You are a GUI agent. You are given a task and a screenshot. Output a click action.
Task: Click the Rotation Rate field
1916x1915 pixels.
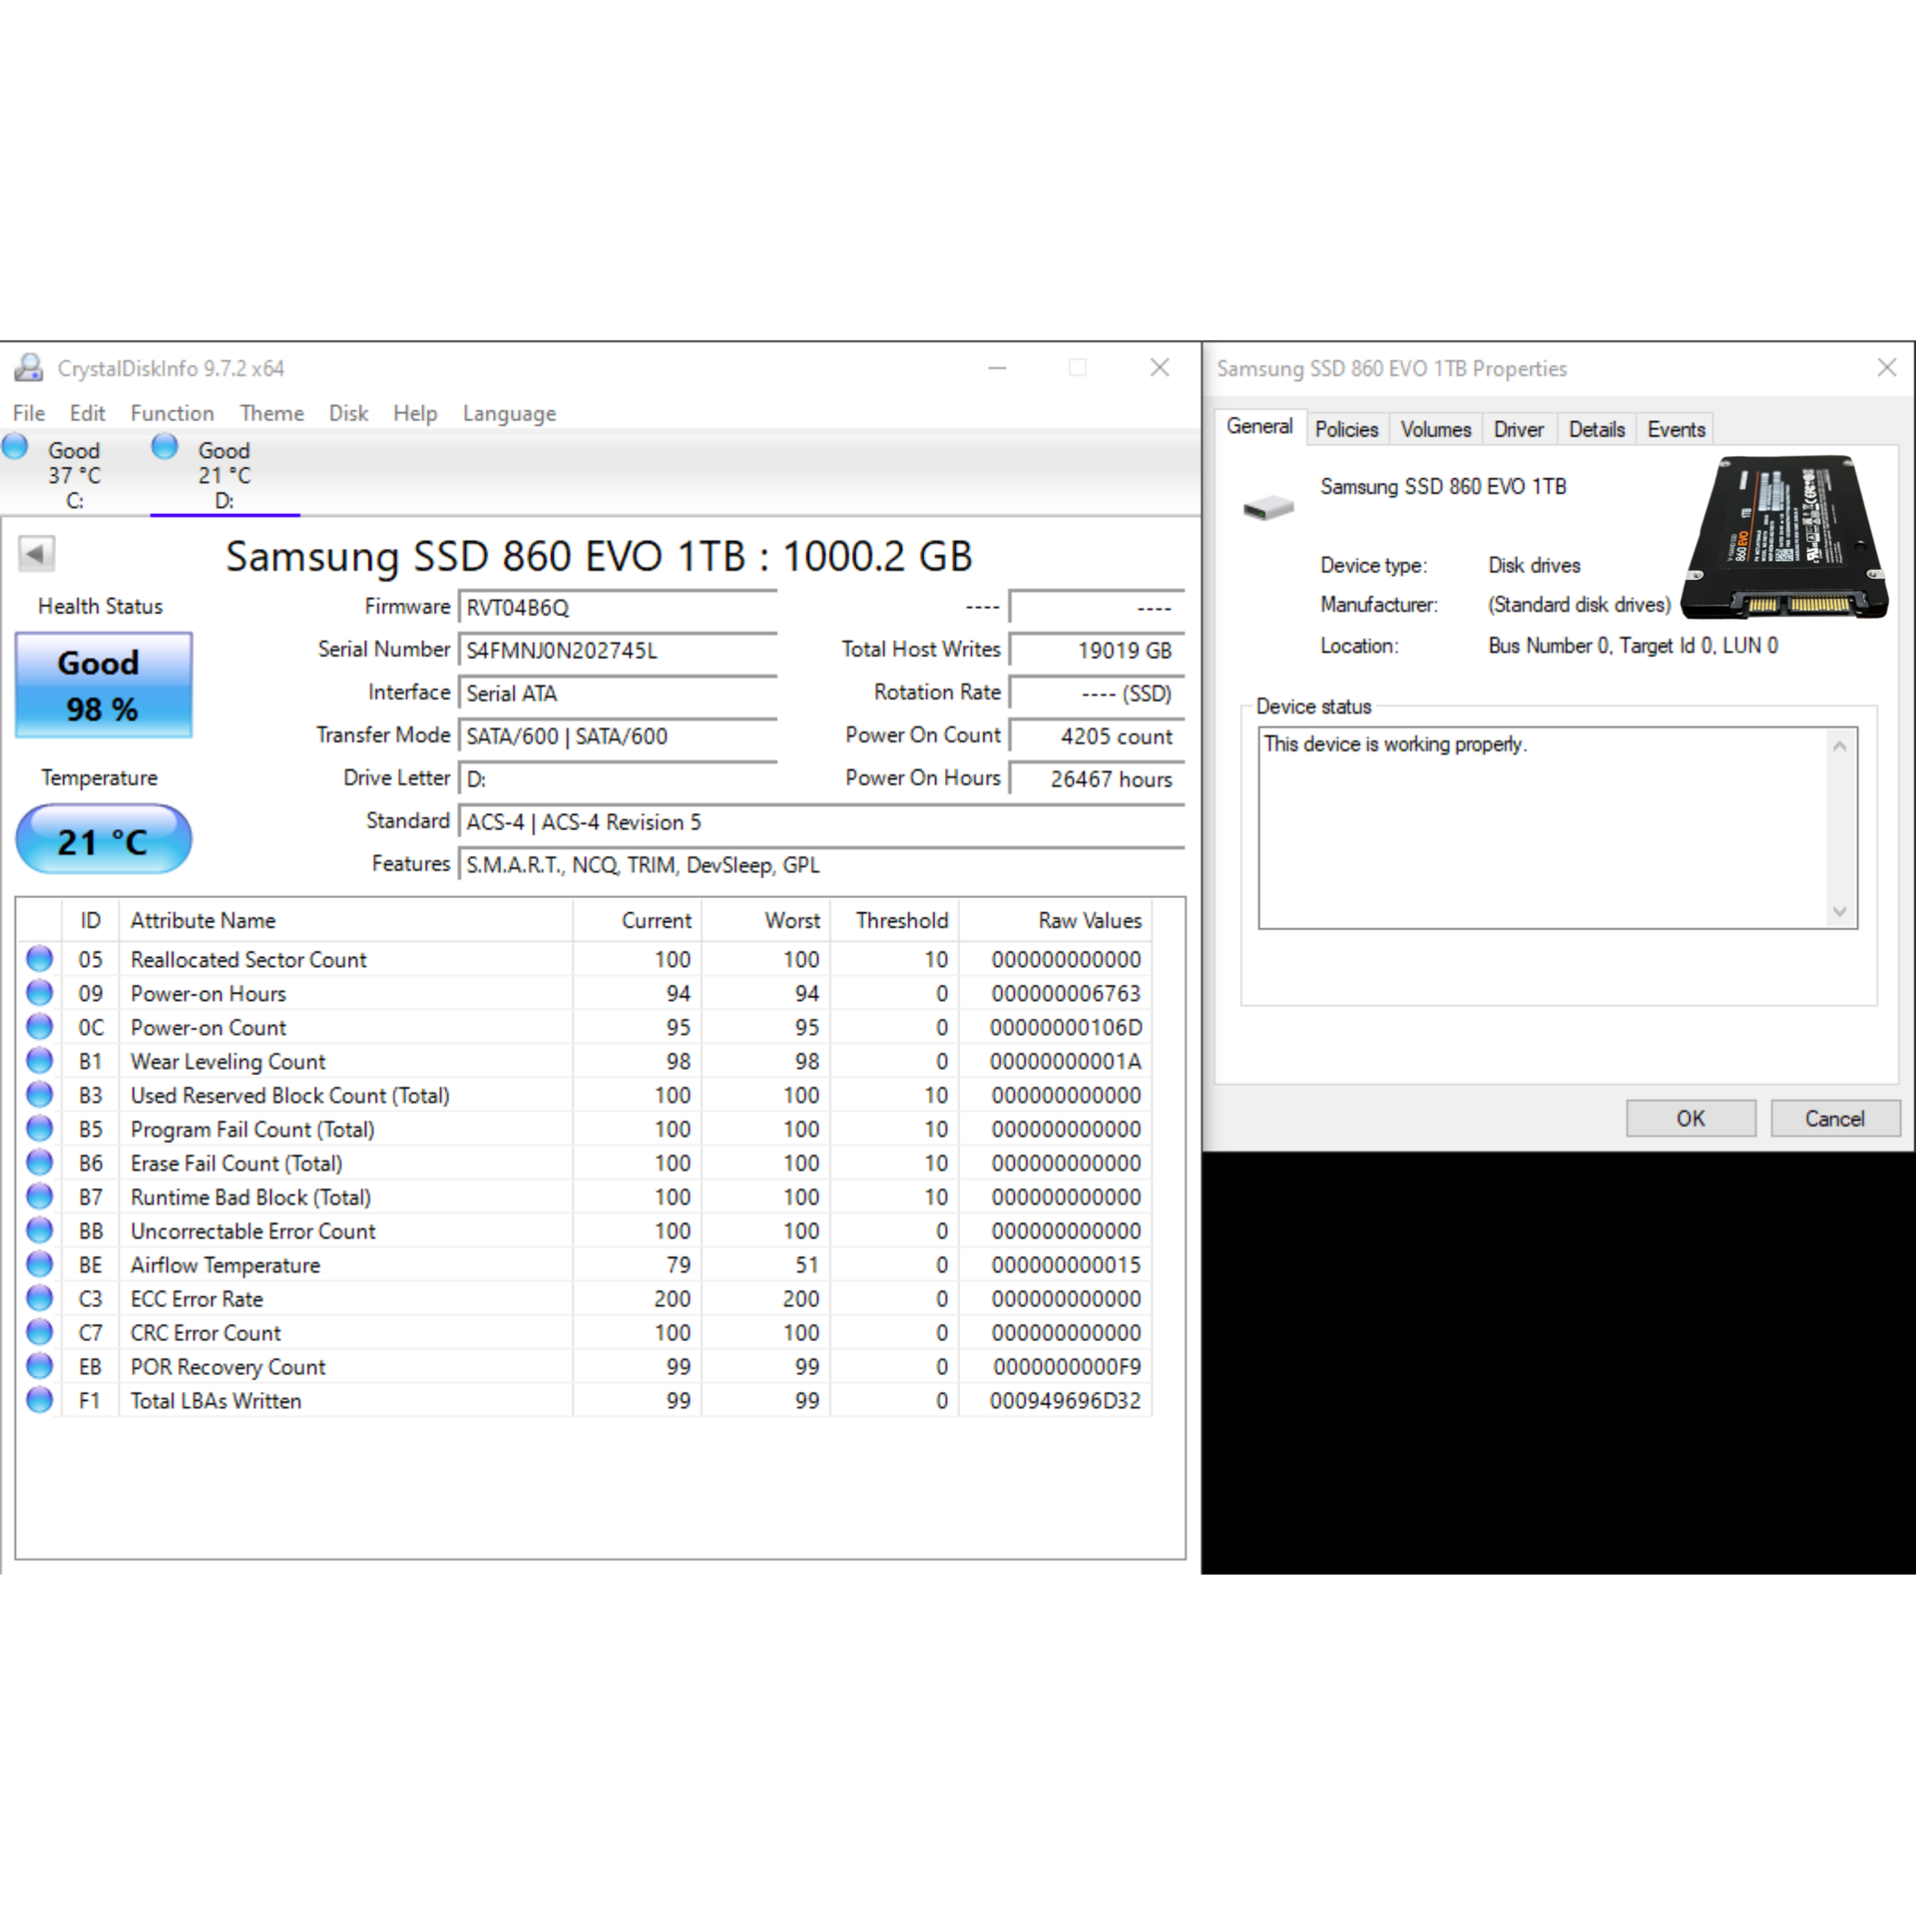[1098, 694]
